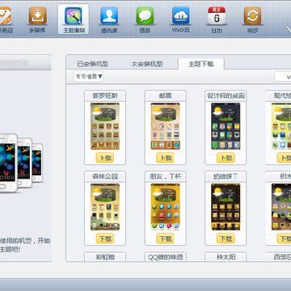The image size is (291, 291).
Task: Open the 通讯录 contacts icon
Action: click(109, 19)
